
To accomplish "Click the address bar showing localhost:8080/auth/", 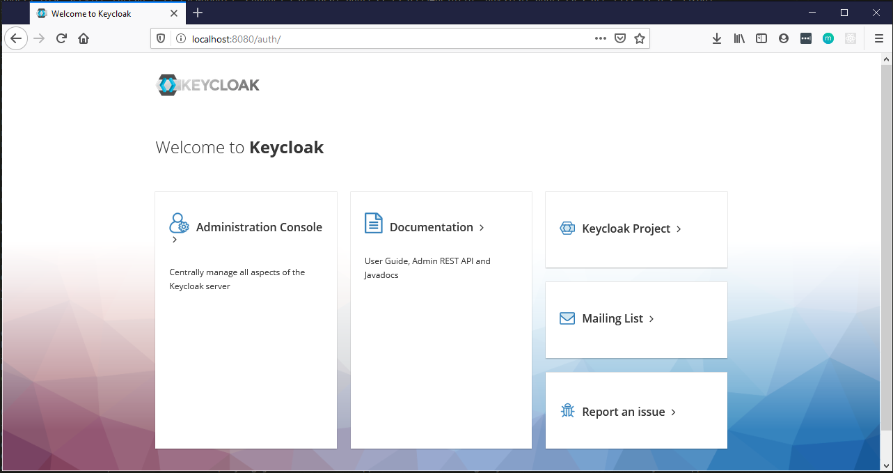I will (383, 39).
